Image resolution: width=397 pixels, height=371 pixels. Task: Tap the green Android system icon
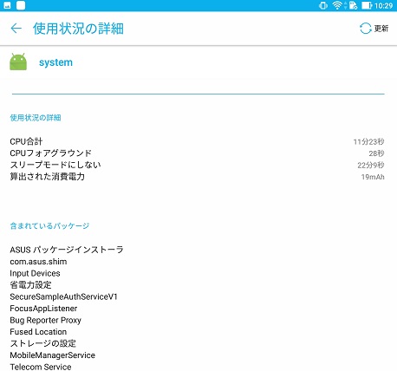18,62
